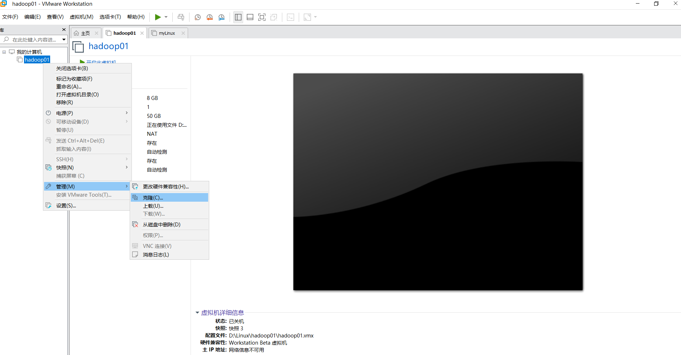This screenshot has height=355, width=681.
Task: Click the stretch guest display icon
Action: click(x=307, y=17)
